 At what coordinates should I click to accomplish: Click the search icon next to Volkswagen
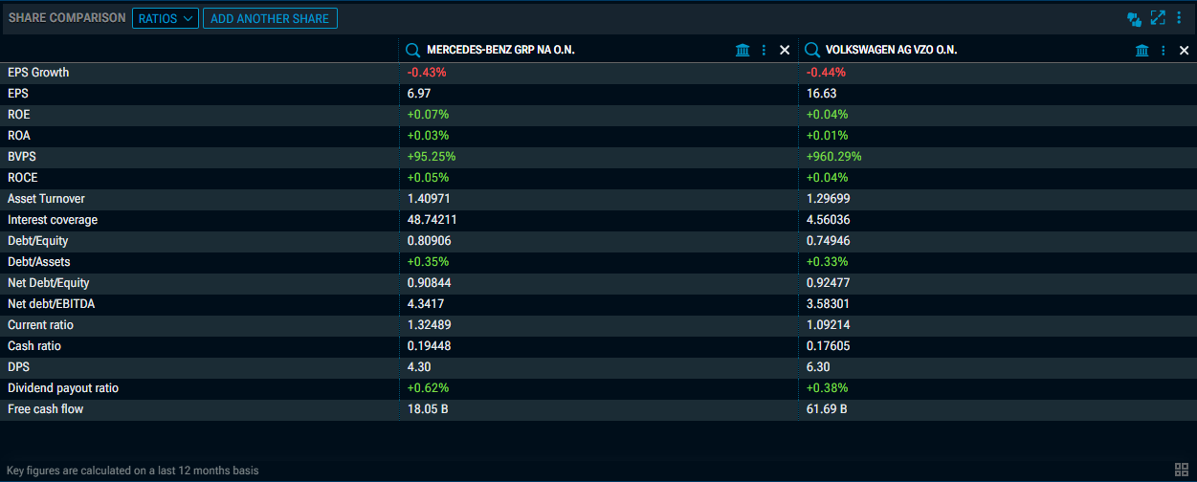point(812,51)
